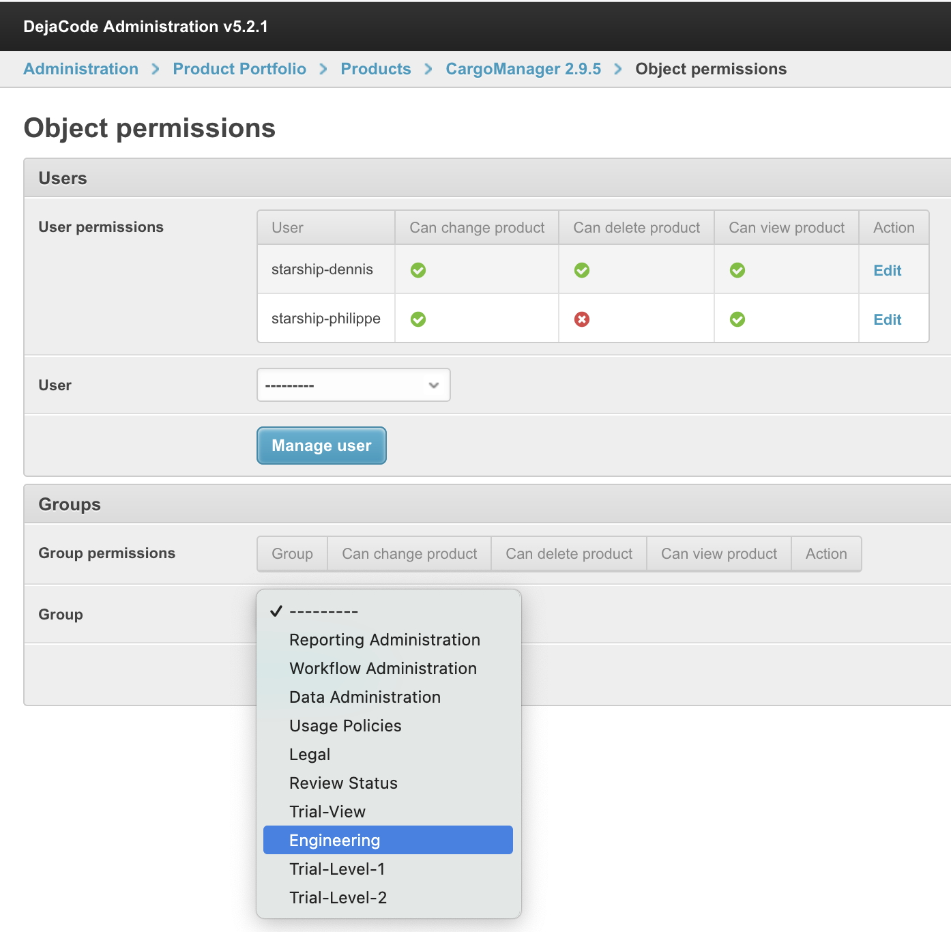
Task: Click Action header in Groups table
Action: [x=826, y=554]
